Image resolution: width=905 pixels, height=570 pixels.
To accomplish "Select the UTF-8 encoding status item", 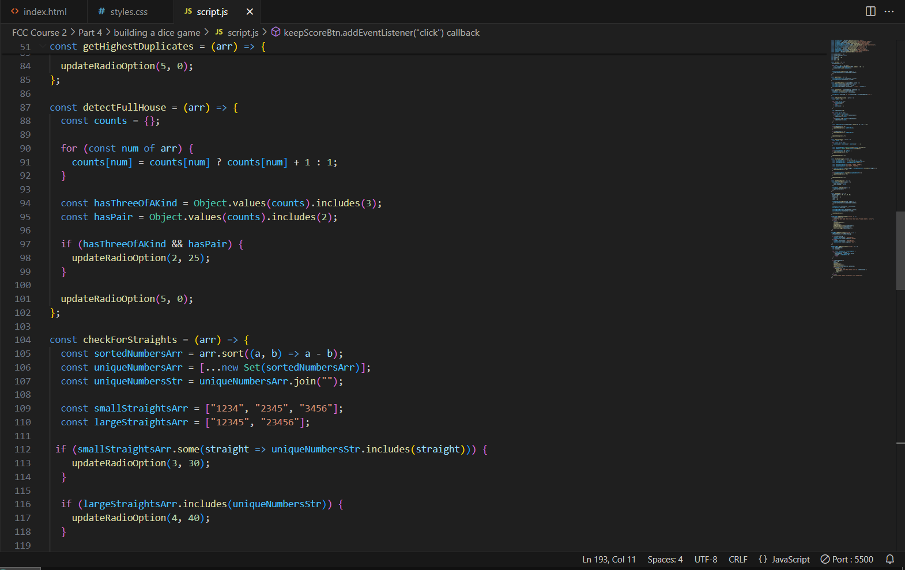I will [x=706, y=559].
